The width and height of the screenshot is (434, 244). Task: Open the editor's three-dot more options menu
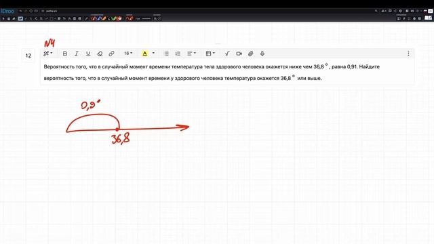(x=408, y=54)
